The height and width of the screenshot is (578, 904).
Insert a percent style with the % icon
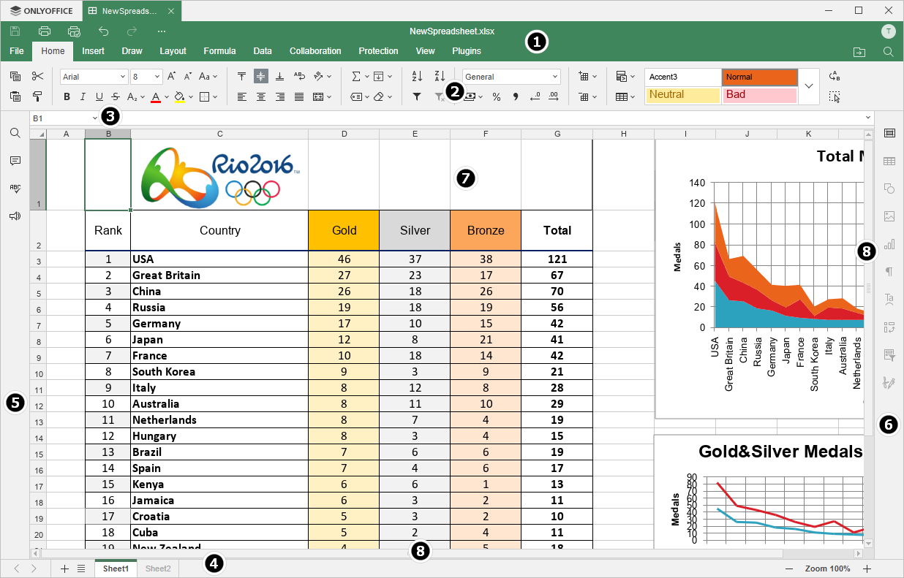point(497,96)
